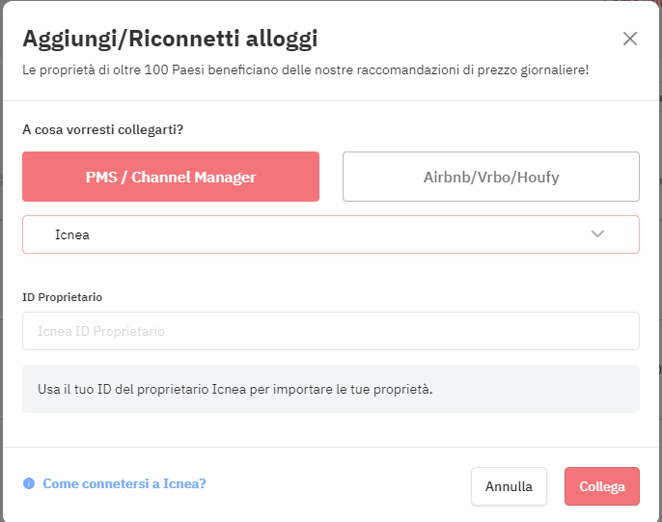662x522 pixels.
Task: Click the empty footer space between link and Annulla
Action: pyautogui.click(x=338, y=485)
